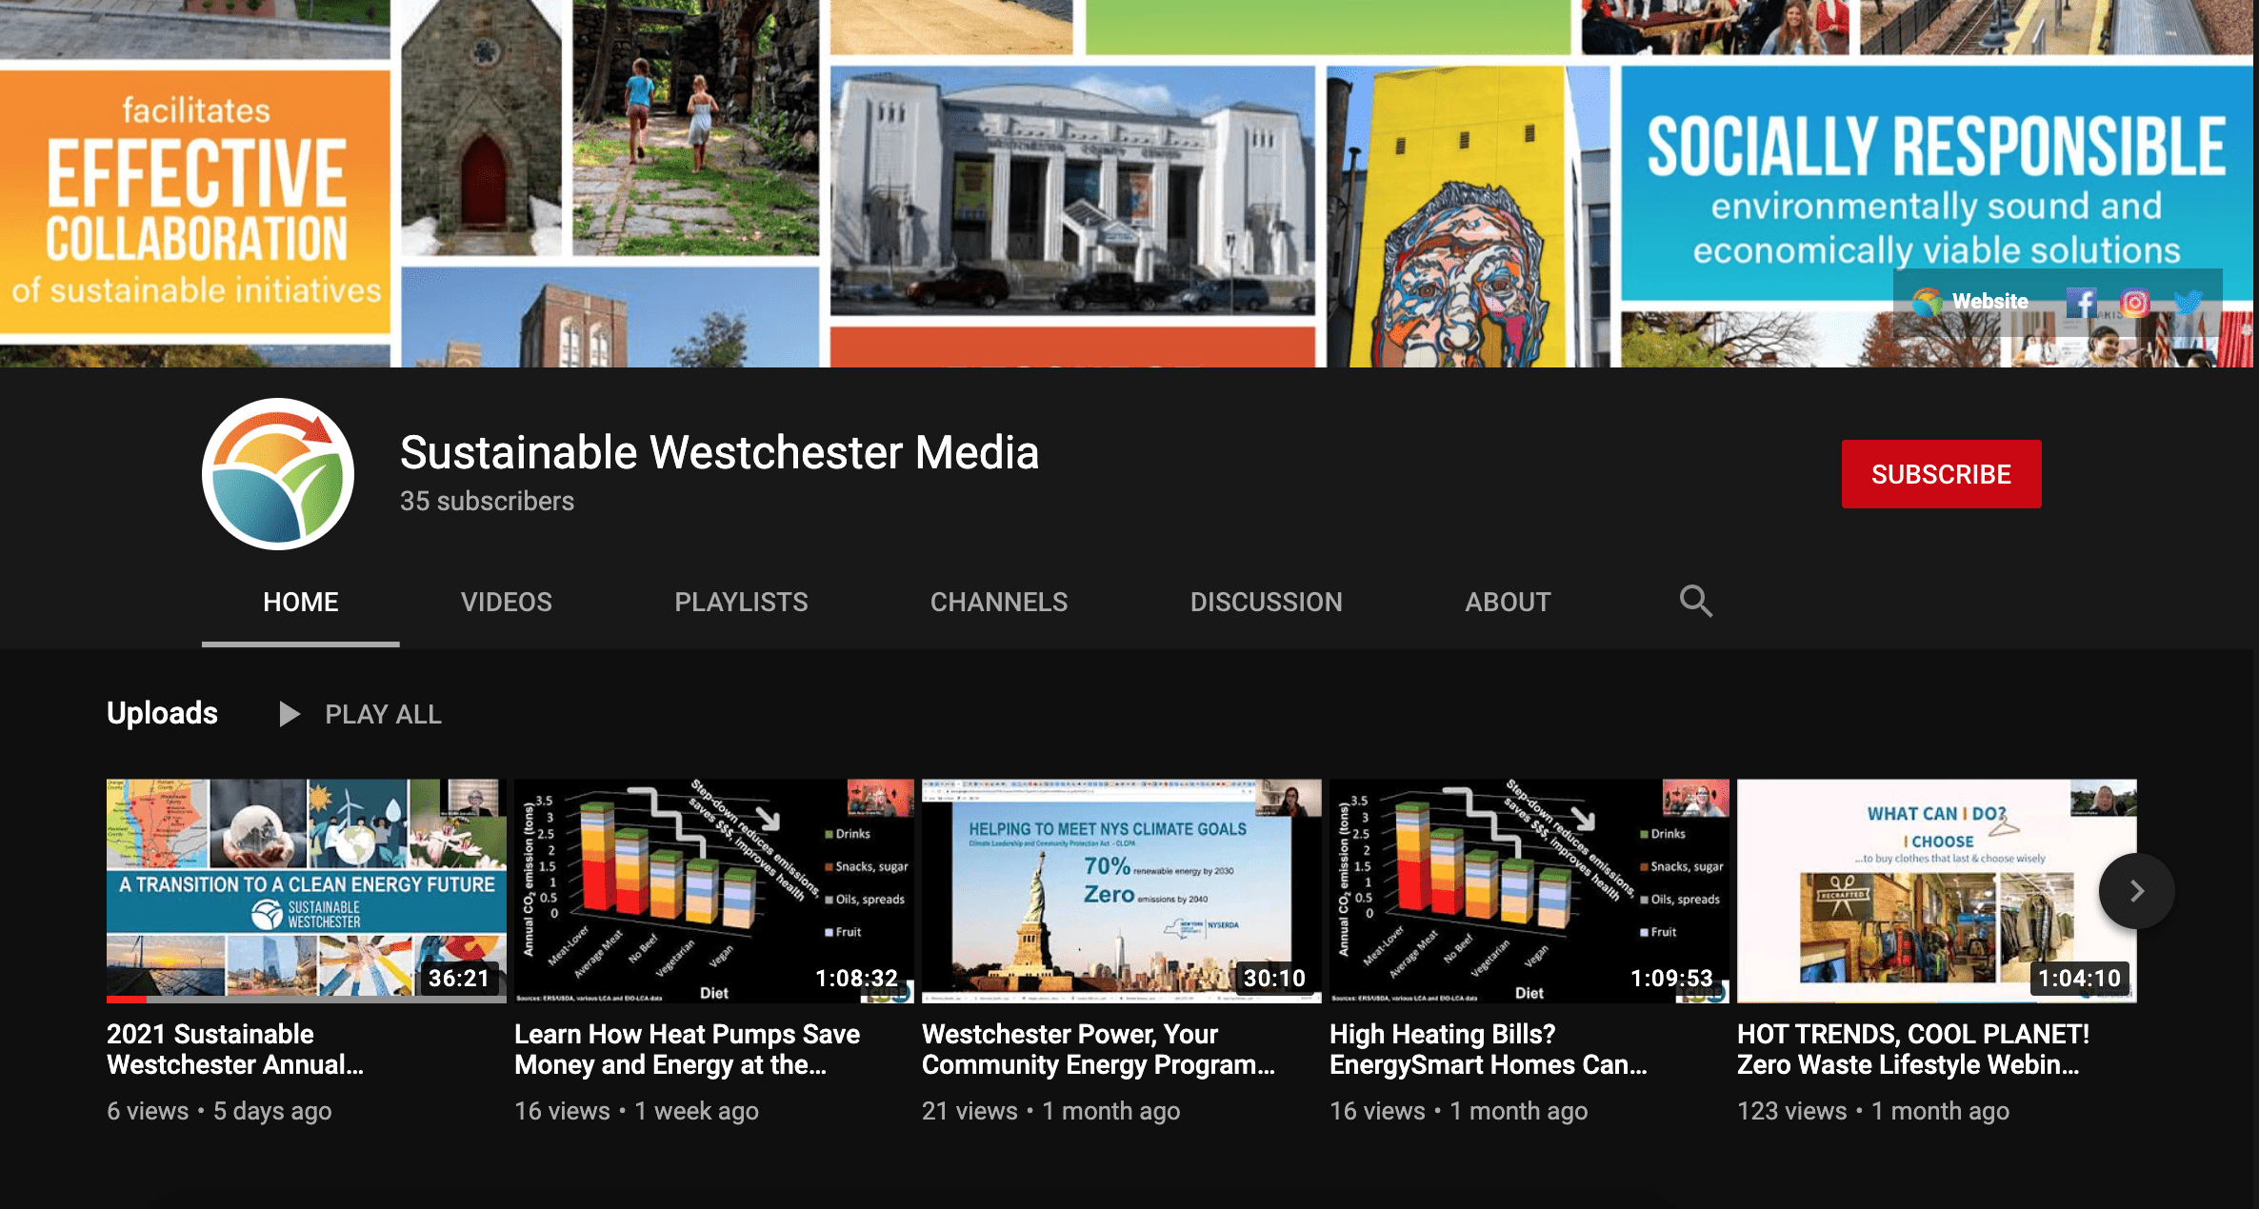
Task: Click the next arrow on Uploads carousel
Action: [2136, 891]
